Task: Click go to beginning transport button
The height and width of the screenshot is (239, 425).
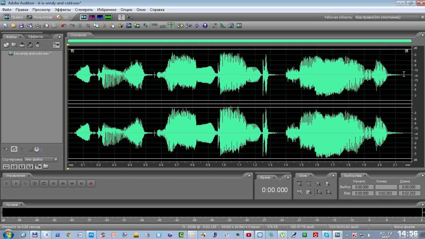Action: click(x=53, y=184)
